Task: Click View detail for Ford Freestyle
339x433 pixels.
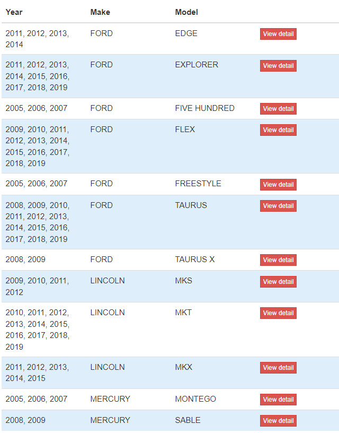Action: point(278,185)
